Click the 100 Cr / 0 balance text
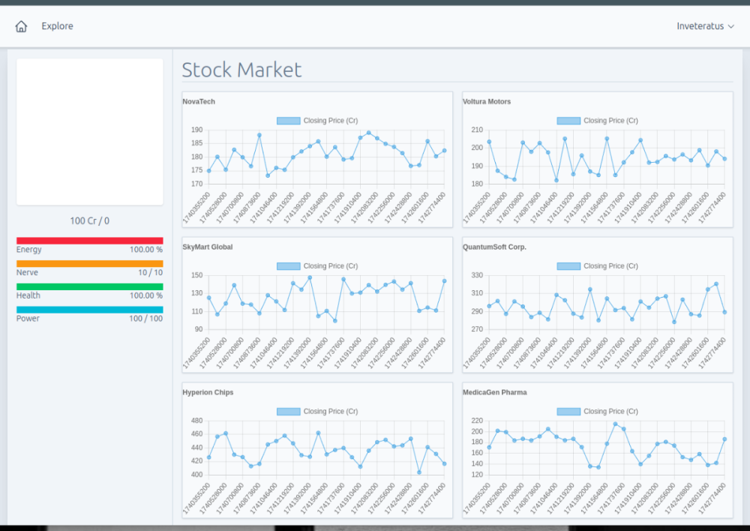750x531 pixels. click(89, 221)
